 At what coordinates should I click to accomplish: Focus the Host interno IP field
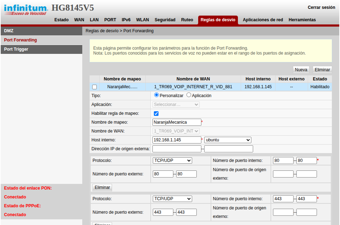[x=177, y=140]
